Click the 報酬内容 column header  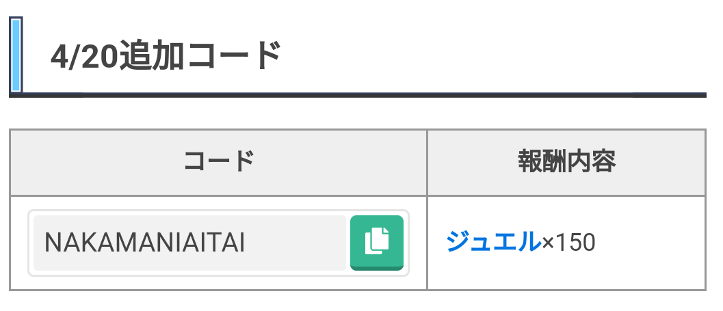coord(566,162)
